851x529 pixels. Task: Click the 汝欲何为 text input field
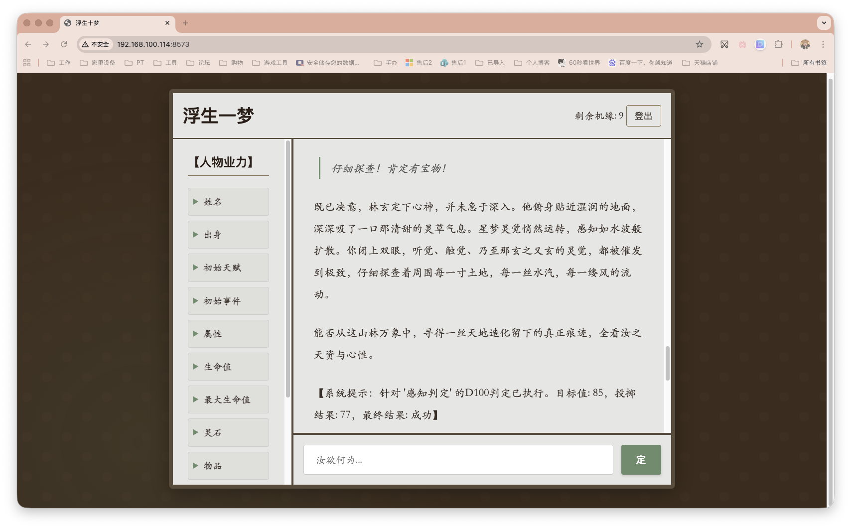(458, 460)
